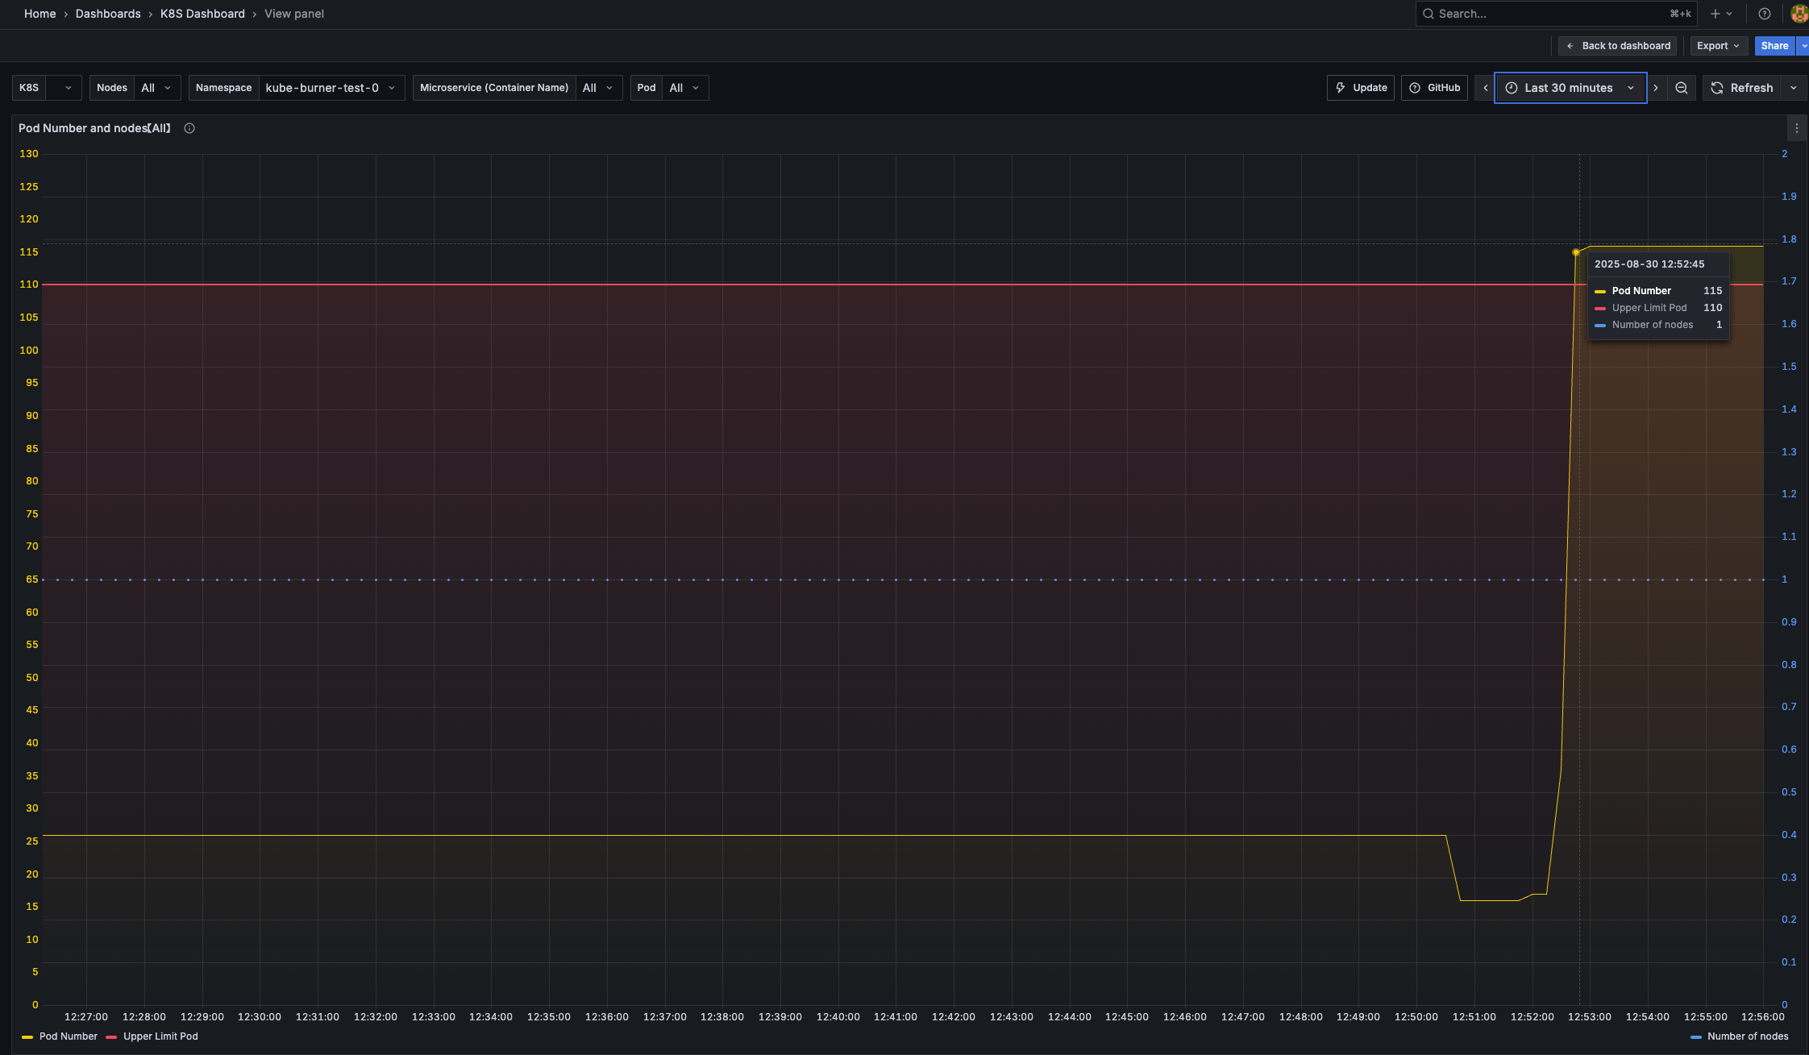This screenshot has height=1055, width=1809.
Task: Click the user avatar icon
Action: (x=1799, y=14)
